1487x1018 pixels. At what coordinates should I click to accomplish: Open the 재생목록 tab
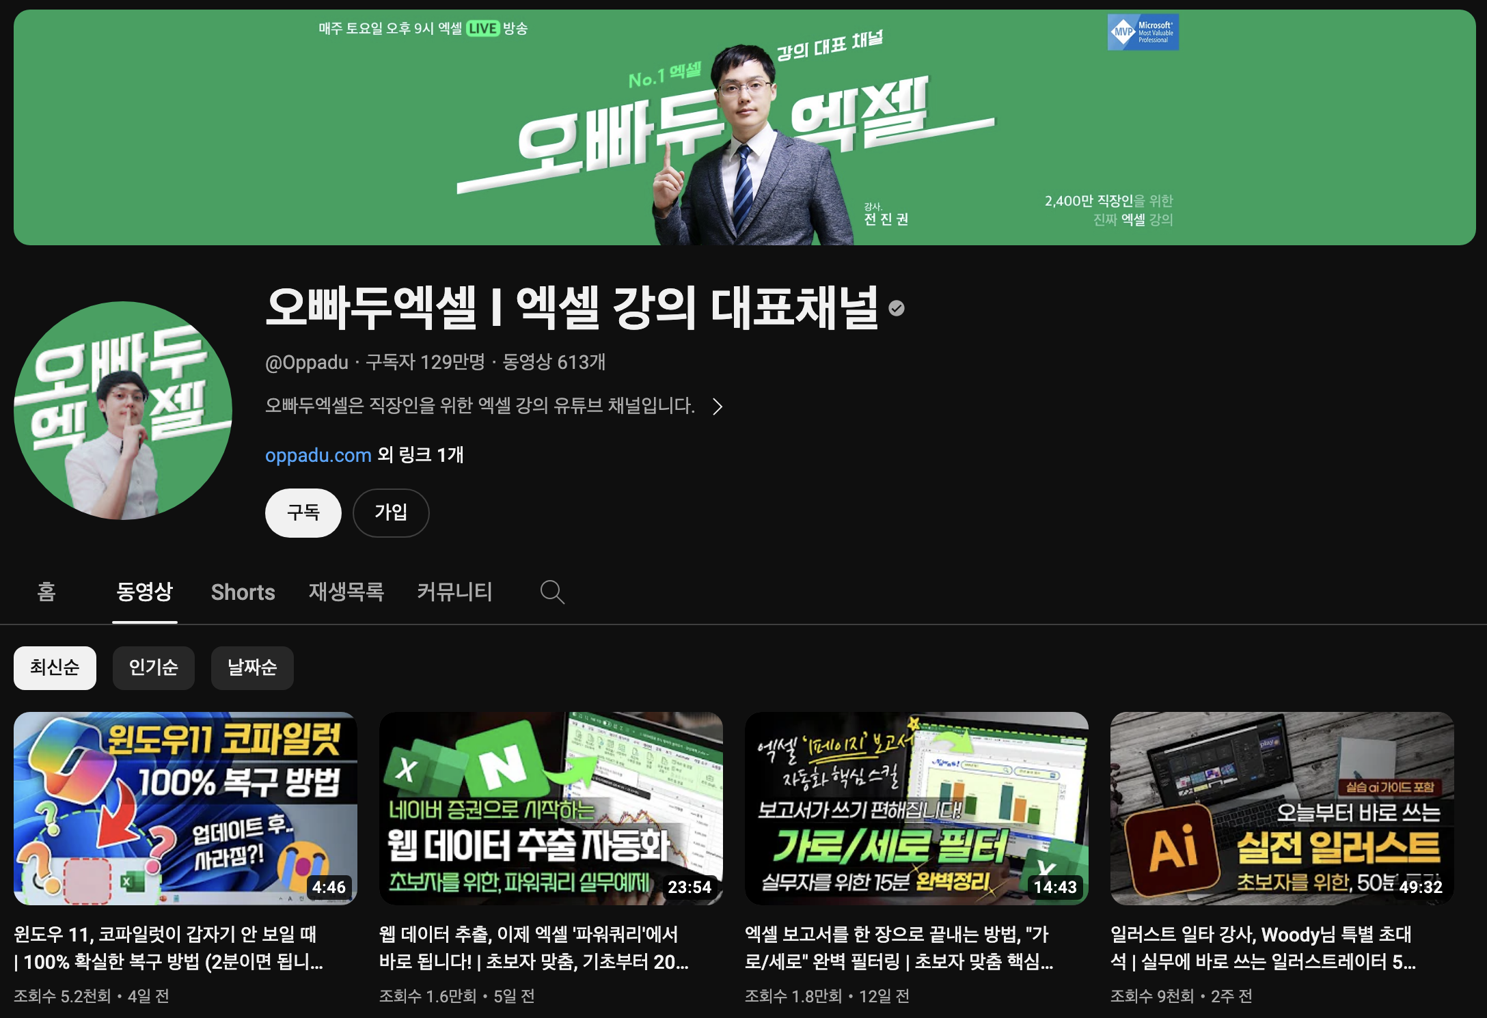tap(346, 592)
